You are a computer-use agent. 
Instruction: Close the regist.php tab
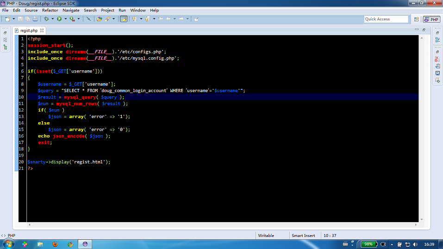42,31
